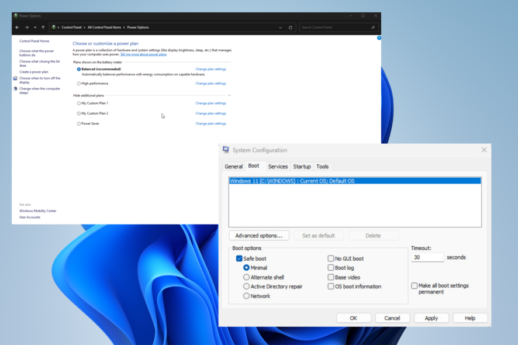The image size is (518, 345).
Task: Click the monitor icon beside turn off display
Action: (x=15, y=78)
